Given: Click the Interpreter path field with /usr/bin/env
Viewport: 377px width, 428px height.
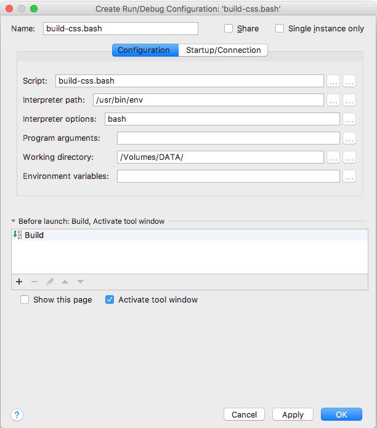Looking at the screenshot, I should [x=208, y=100].
